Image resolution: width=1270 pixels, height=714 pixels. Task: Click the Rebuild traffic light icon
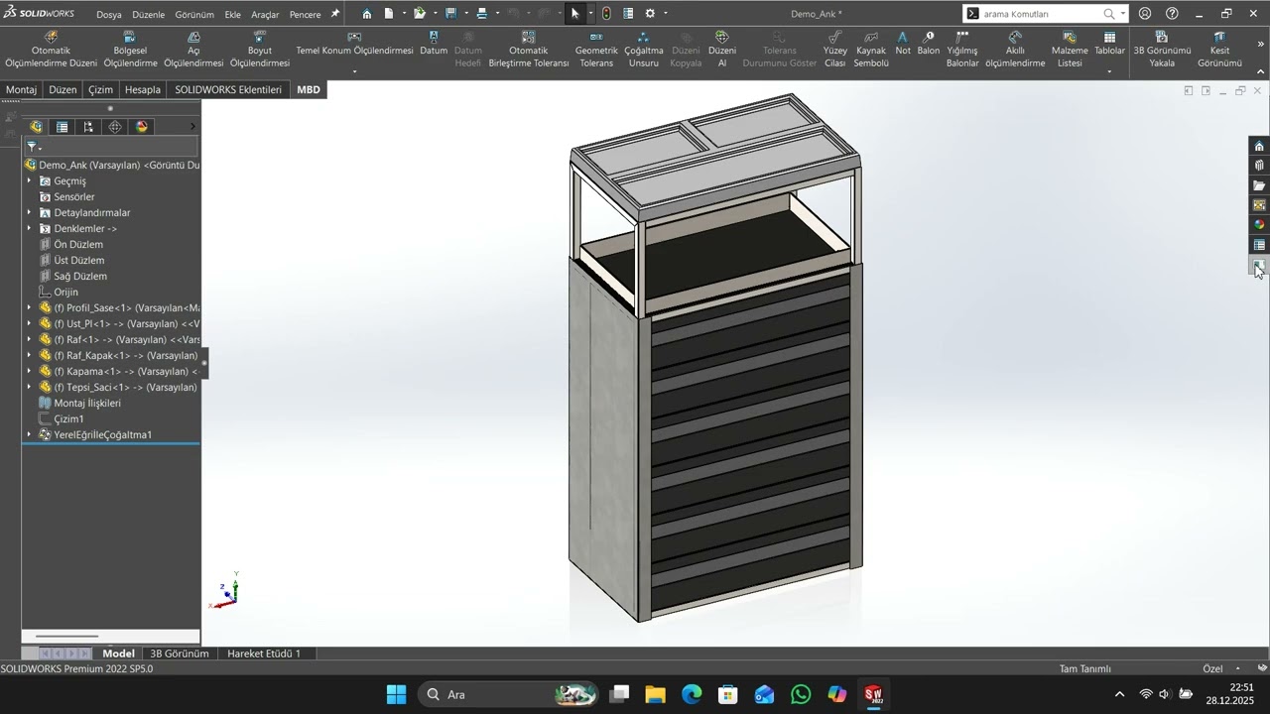point(606,14)
